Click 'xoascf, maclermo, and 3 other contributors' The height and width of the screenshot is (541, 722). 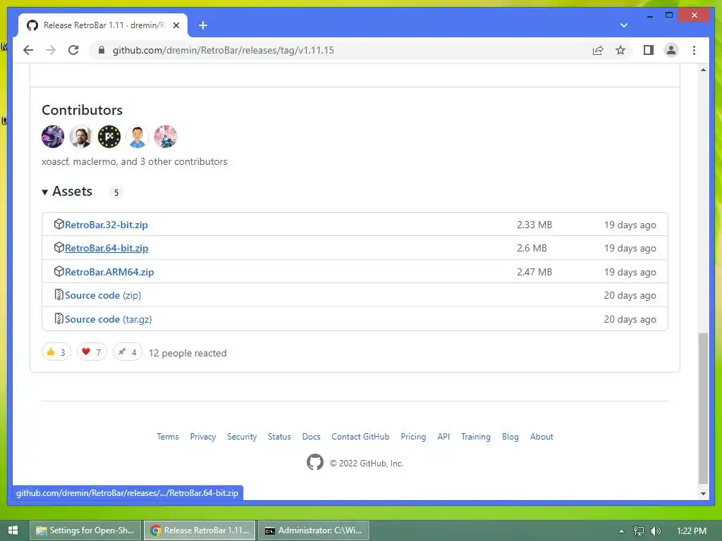tap(135, 161)
